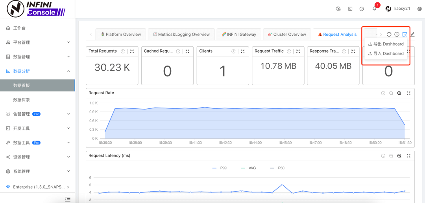This screenshot has width=425, height=203.
Task: Collapse the sidebar with the bottom menu icon
Action: click(x=68, y=199)
